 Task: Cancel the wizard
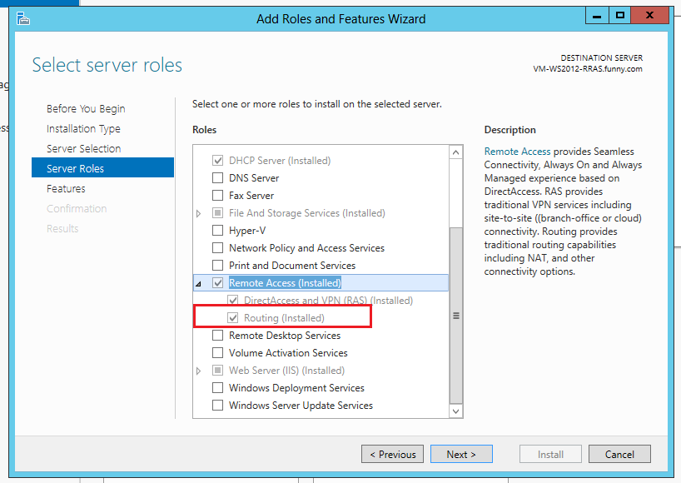coord(619,454)
